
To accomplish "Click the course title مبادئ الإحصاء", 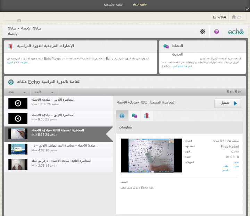I will click(x=25, y=31).
